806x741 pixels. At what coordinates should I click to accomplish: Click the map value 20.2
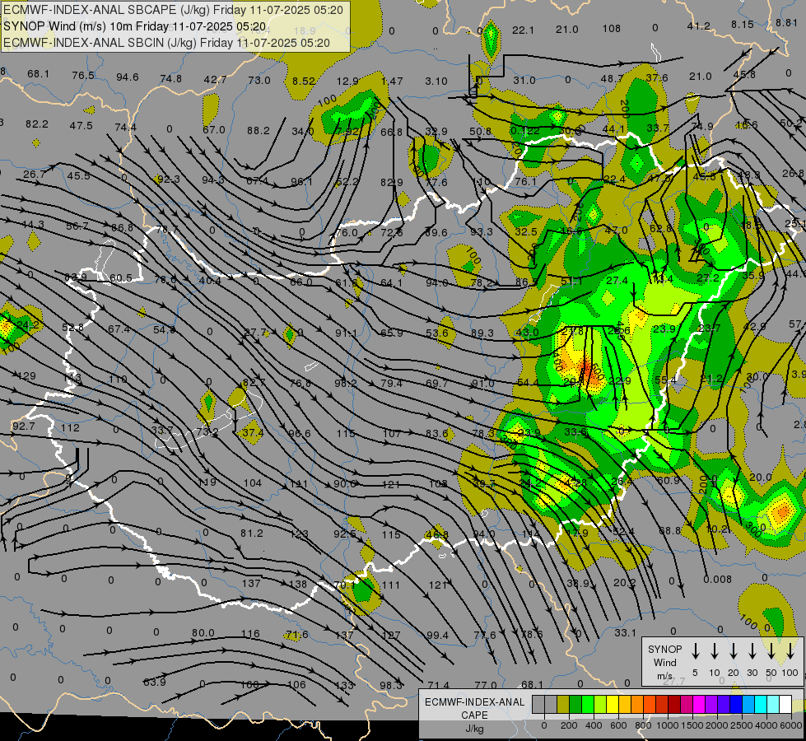pyautogui.click(x=625, y=583)
